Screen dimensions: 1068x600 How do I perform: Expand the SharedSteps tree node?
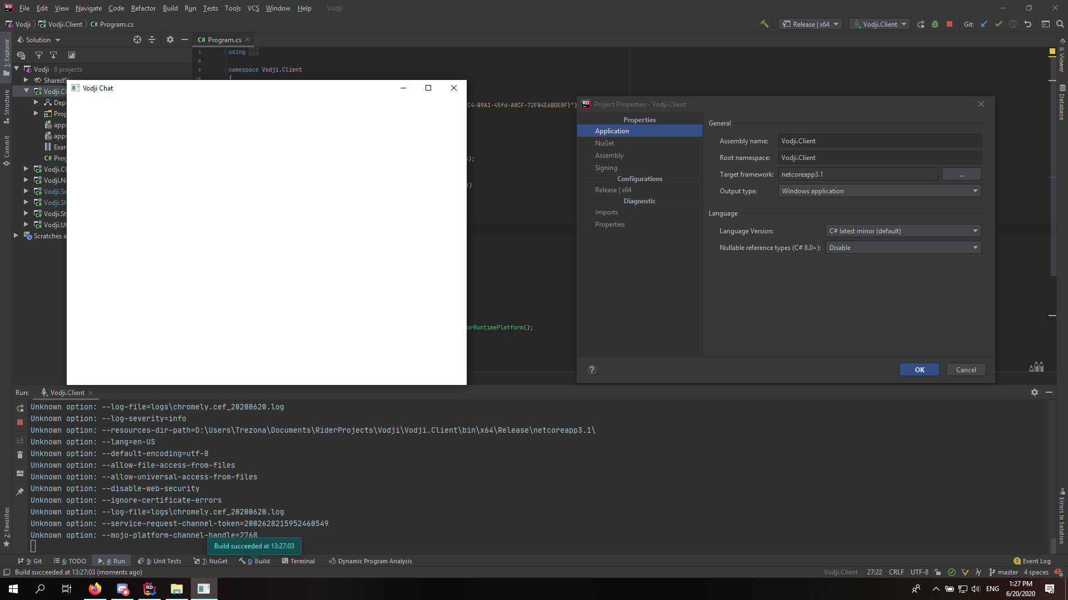[x=26, y=80]
